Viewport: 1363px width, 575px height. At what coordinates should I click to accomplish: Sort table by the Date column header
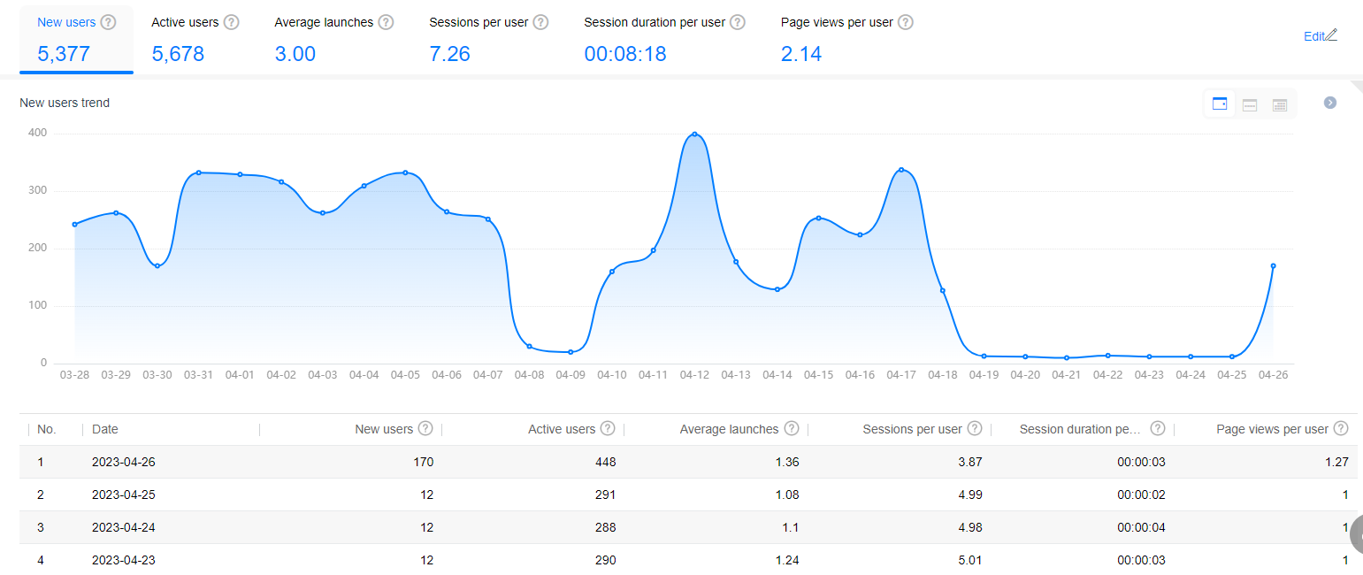pos(104,429)
